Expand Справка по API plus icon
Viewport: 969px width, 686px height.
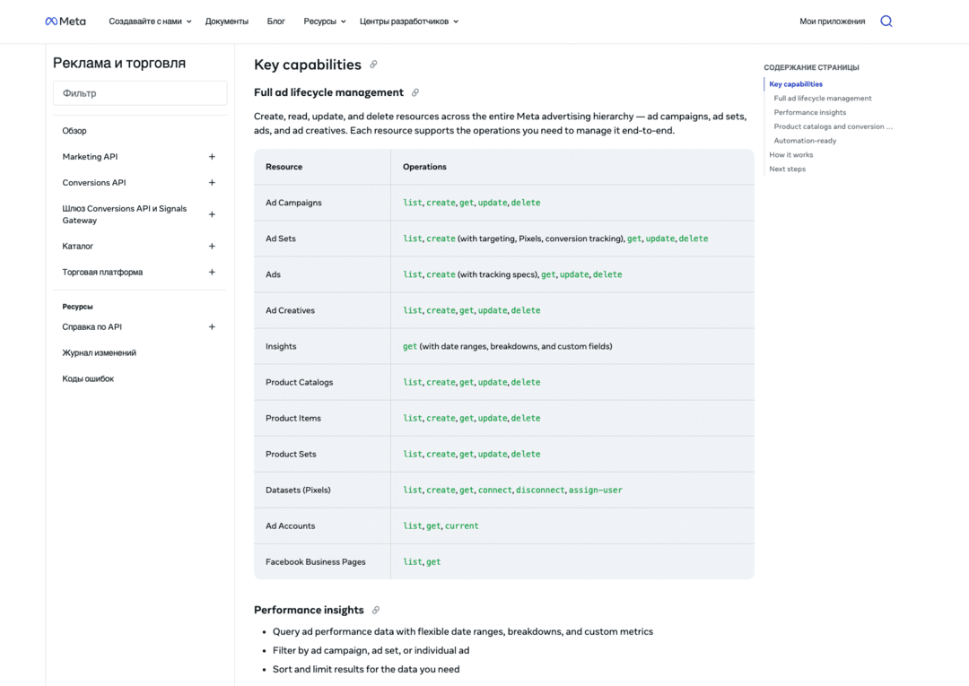tap(212, 327)
